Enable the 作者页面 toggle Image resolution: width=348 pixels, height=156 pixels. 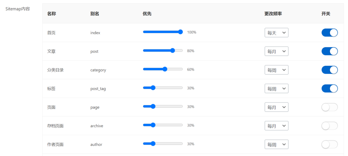point(329,144)
